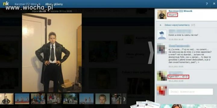This screenshot has height=108, width=217.
Task: Click the Kaczmar:)))) Wrocek name in comments panel
Action: pyautogui.click(x=180, y=11)
